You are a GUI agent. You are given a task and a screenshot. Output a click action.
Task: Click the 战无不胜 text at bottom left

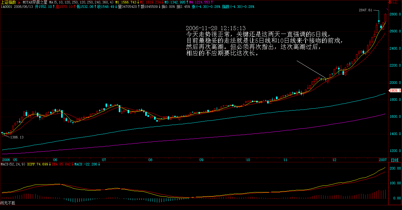tap(8, 203)
